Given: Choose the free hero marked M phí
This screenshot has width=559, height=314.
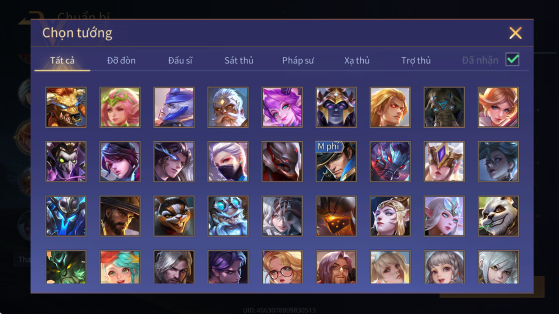Looking at the screenshot, I should (x=336, y=162).
